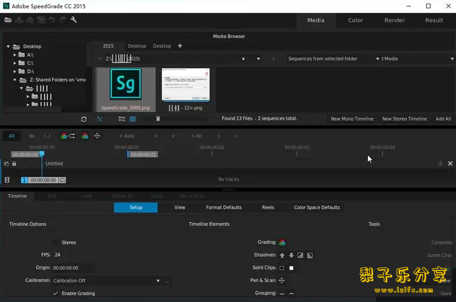Open Color Space Defaults sub-tab
The height and width of the screenshot is (302, 456).
click(x=317, y=208)
